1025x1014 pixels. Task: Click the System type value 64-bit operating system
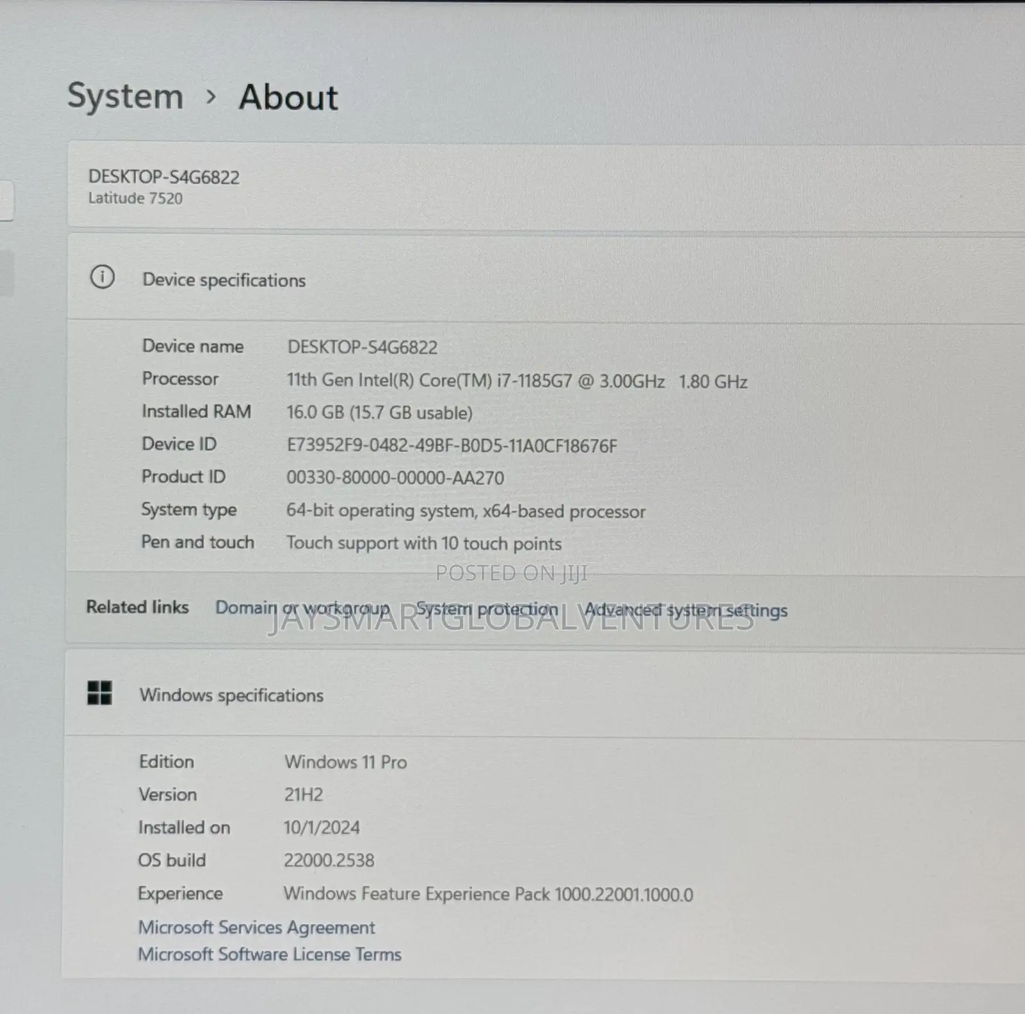(x=466, y=511)
